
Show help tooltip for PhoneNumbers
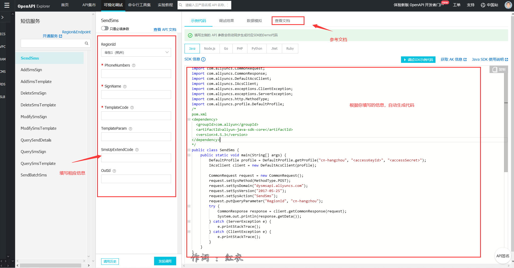pyautogui.click(x=134, y=66)
